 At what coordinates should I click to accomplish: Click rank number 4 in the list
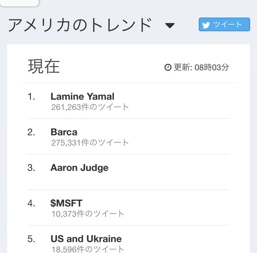click(31, 203)
